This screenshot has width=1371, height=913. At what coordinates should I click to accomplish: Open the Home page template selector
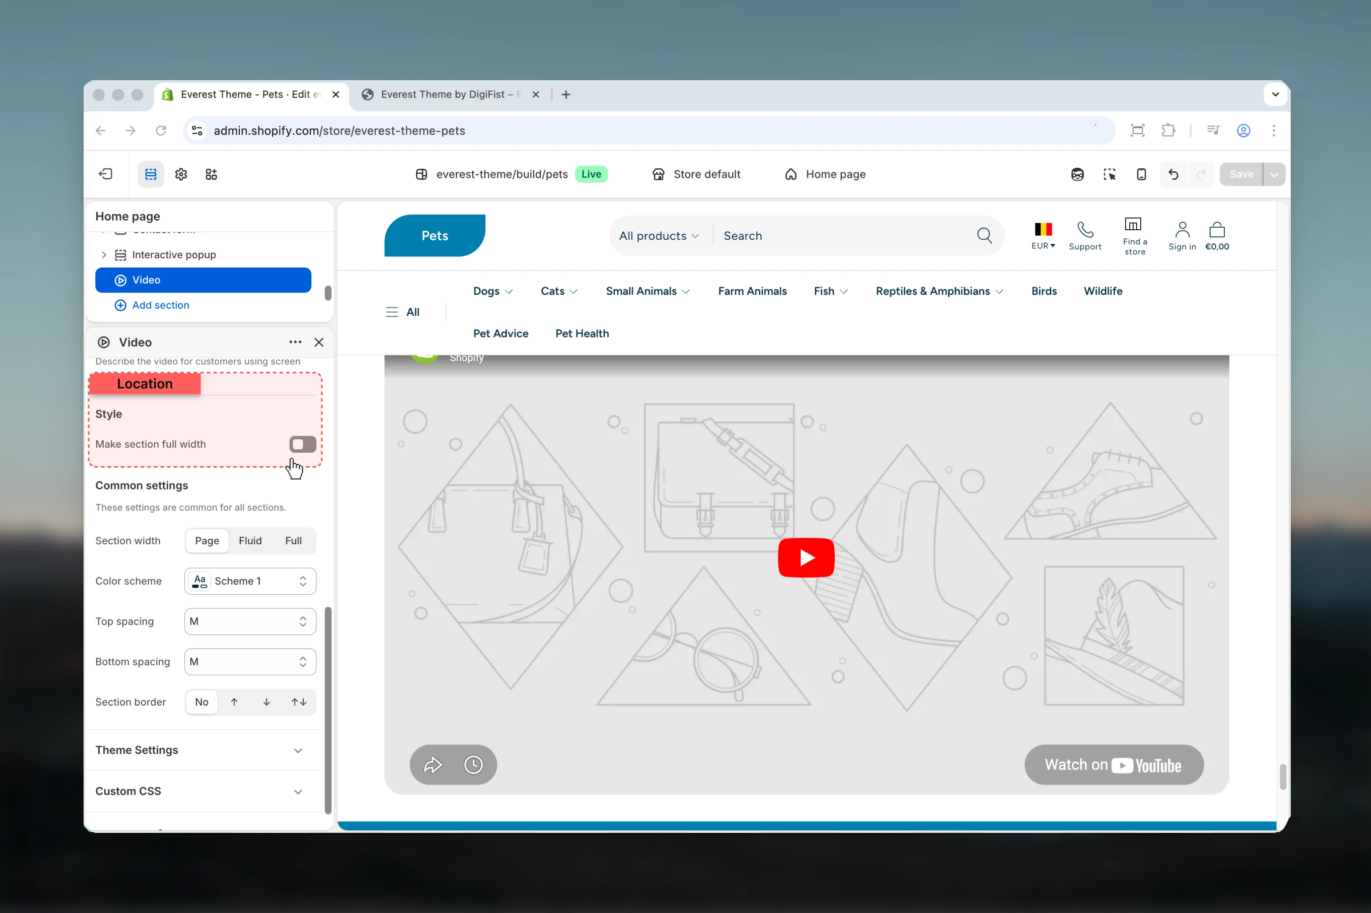(825, 174)
